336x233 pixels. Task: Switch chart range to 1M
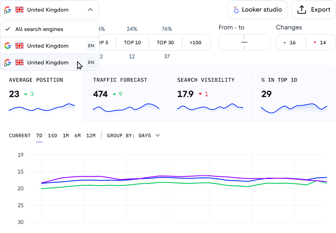(66, 136)
